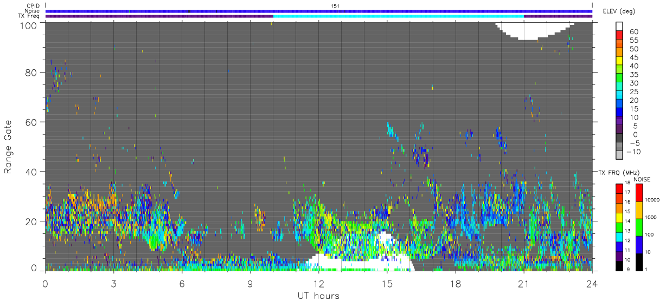Click the CPID value '151' above the plot
Screen dimensions: 666x307
[335, 5]
